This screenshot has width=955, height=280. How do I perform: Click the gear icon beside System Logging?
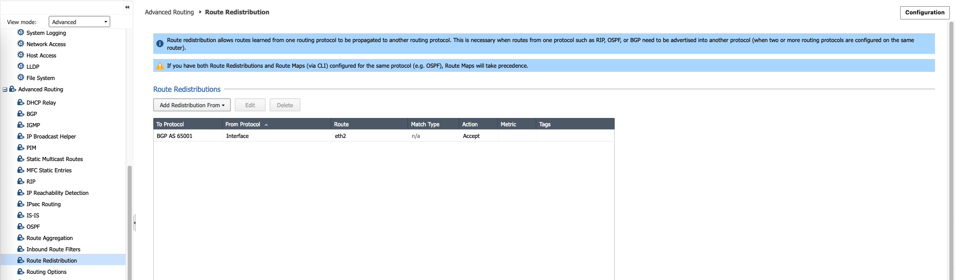pos(21,32)
